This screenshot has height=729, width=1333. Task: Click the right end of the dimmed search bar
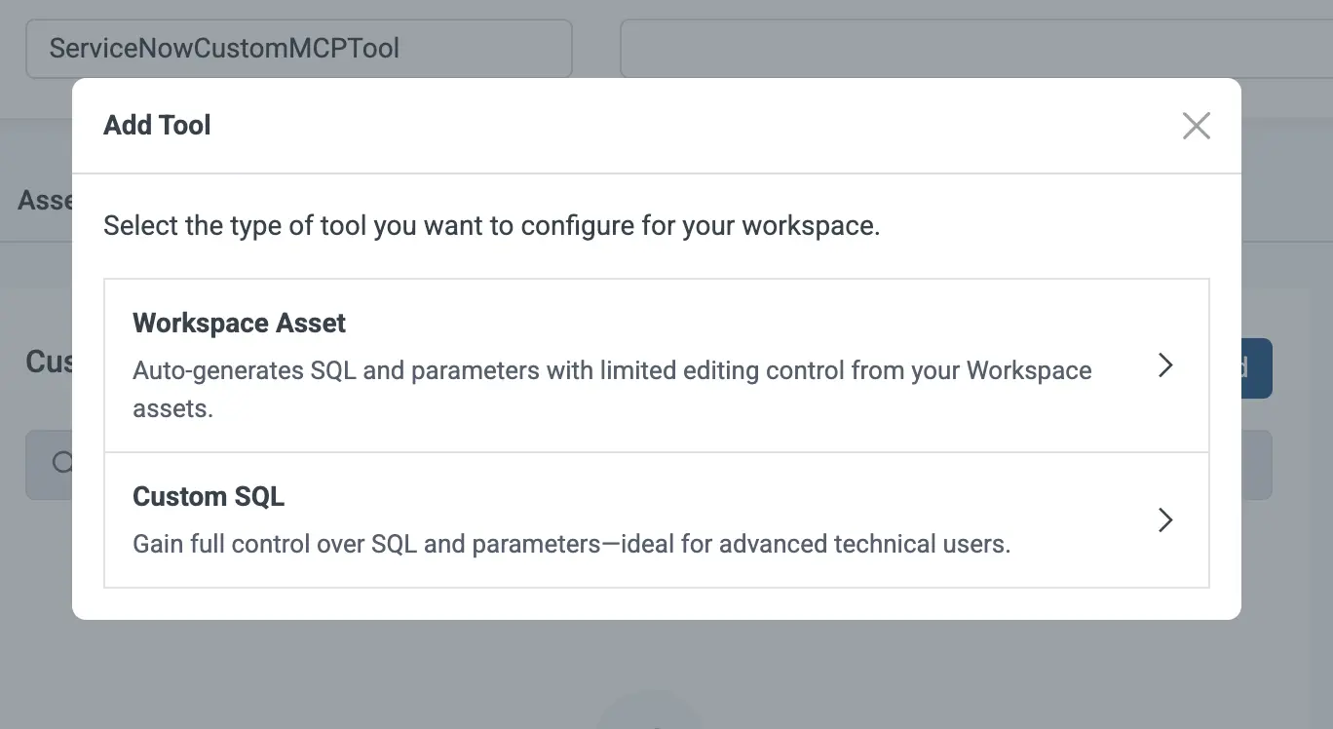coord(1256,465)
